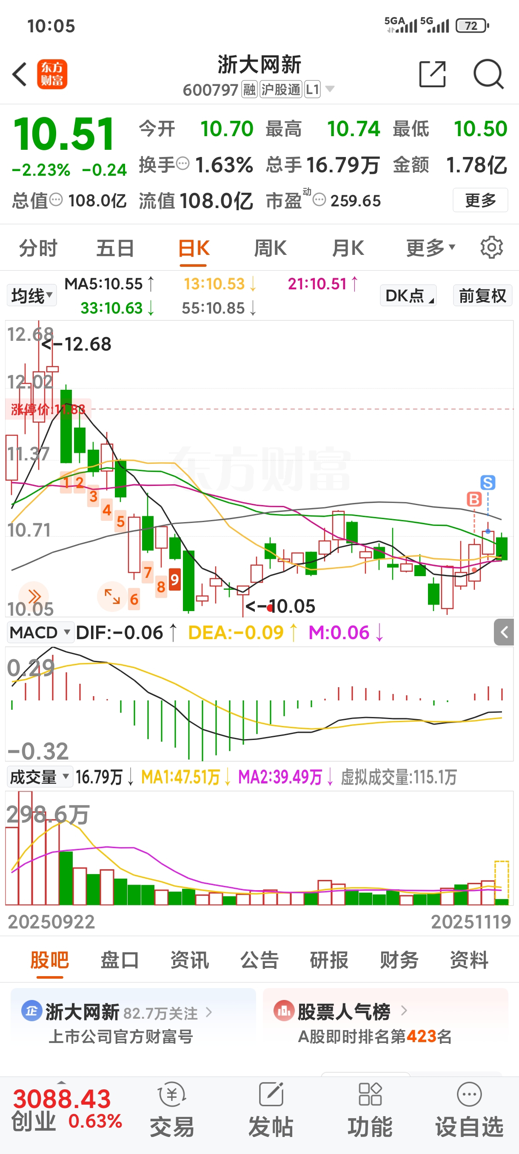Switch to 周K tab
The height and width of the screenshot is (1154, 519).
271,248
